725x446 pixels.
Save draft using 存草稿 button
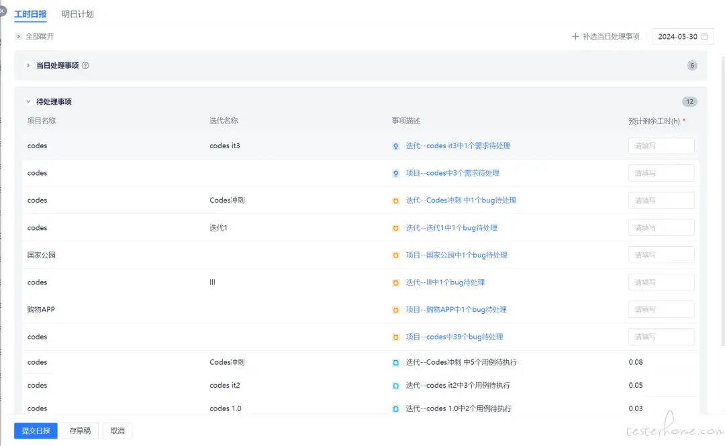click(80, 431)
